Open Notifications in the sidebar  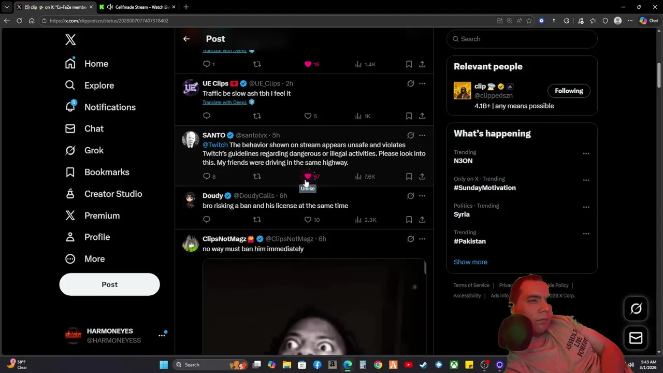pos(100,107)
